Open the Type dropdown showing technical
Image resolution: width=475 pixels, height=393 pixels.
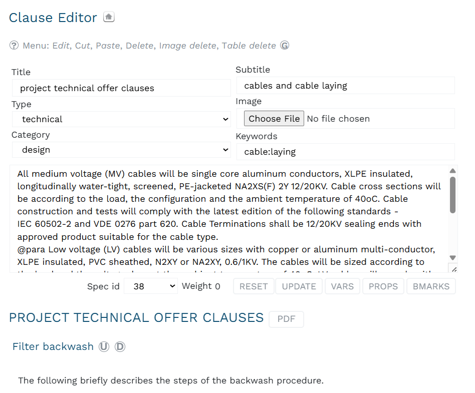[x=121, y=119]
